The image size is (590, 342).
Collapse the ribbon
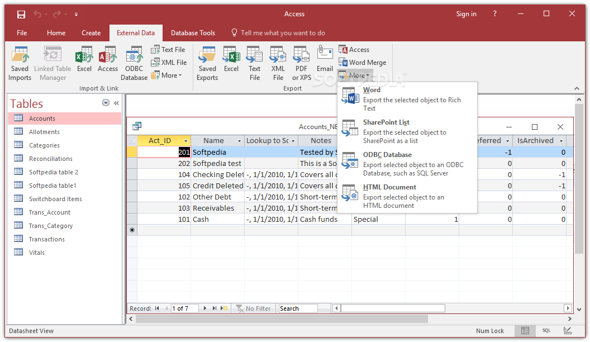[577, 88]
